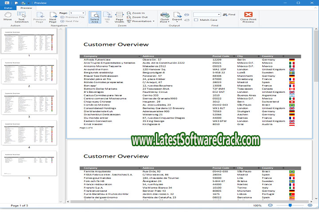The width and height of the screenshot is (319, 212).
Task: Fit view to Page Width
Action: (119, 17)
